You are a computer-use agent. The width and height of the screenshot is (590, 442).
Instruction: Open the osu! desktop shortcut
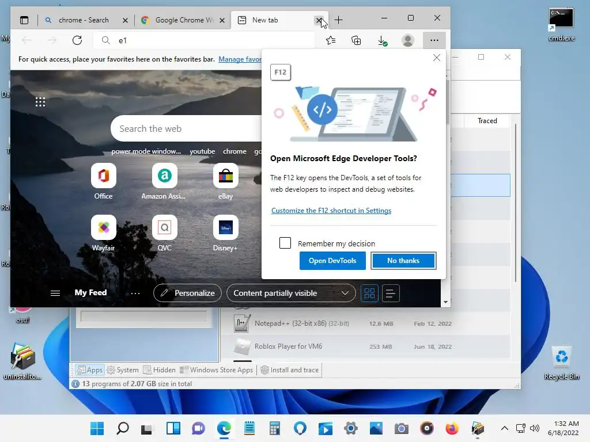pos(22,315)
